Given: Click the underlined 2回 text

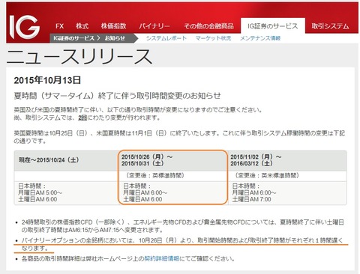Looking at the screenshot, I should [x=82, y=118].
